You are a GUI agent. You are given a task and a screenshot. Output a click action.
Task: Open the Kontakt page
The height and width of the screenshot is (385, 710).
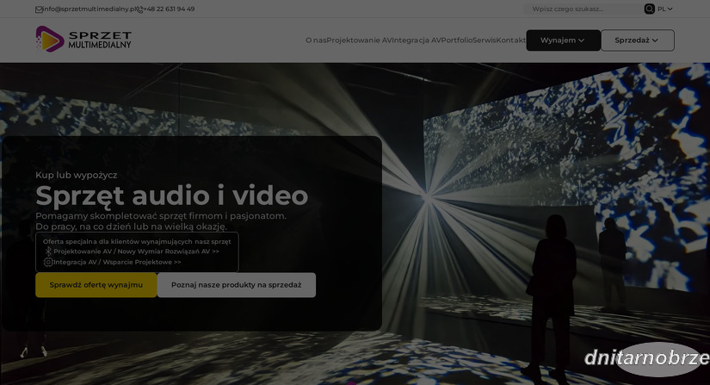click(511, 40)
